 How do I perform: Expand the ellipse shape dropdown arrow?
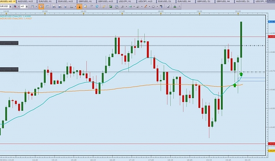(x=157, y=7)
